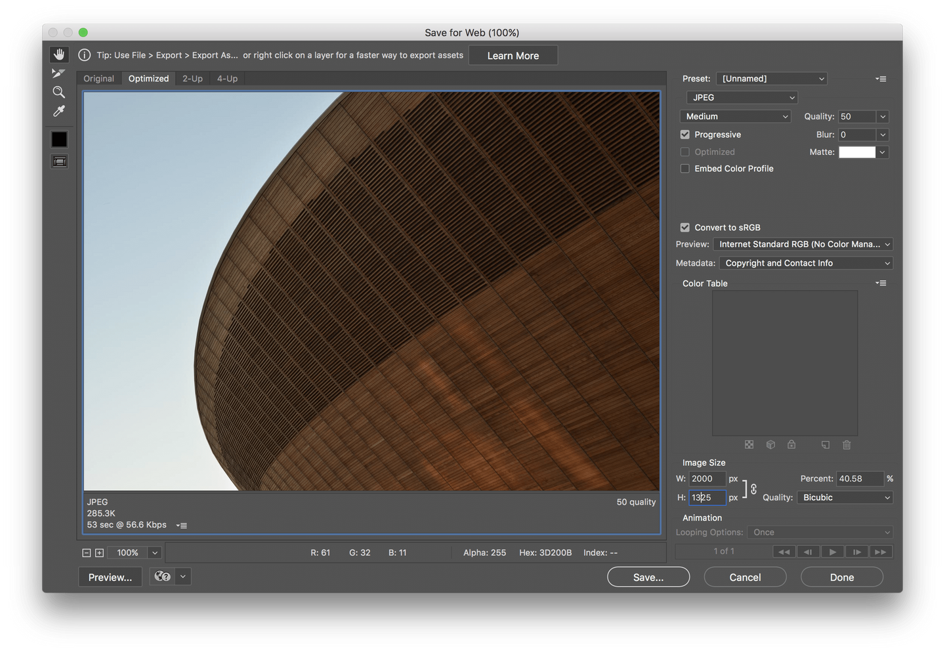Open the Looping Options Once dropdown

820,532
